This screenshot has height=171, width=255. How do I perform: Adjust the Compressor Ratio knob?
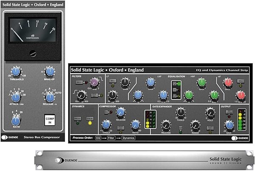point(135,125)
